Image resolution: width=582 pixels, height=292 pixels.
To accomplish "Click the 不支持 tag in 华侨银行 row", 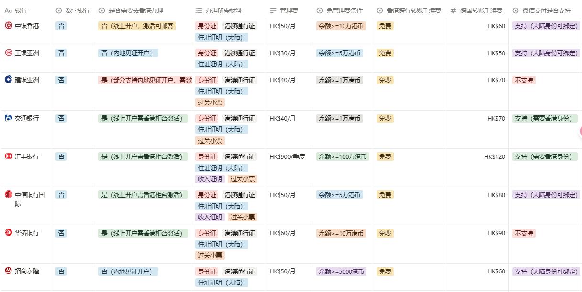I will tap(524, 233).
